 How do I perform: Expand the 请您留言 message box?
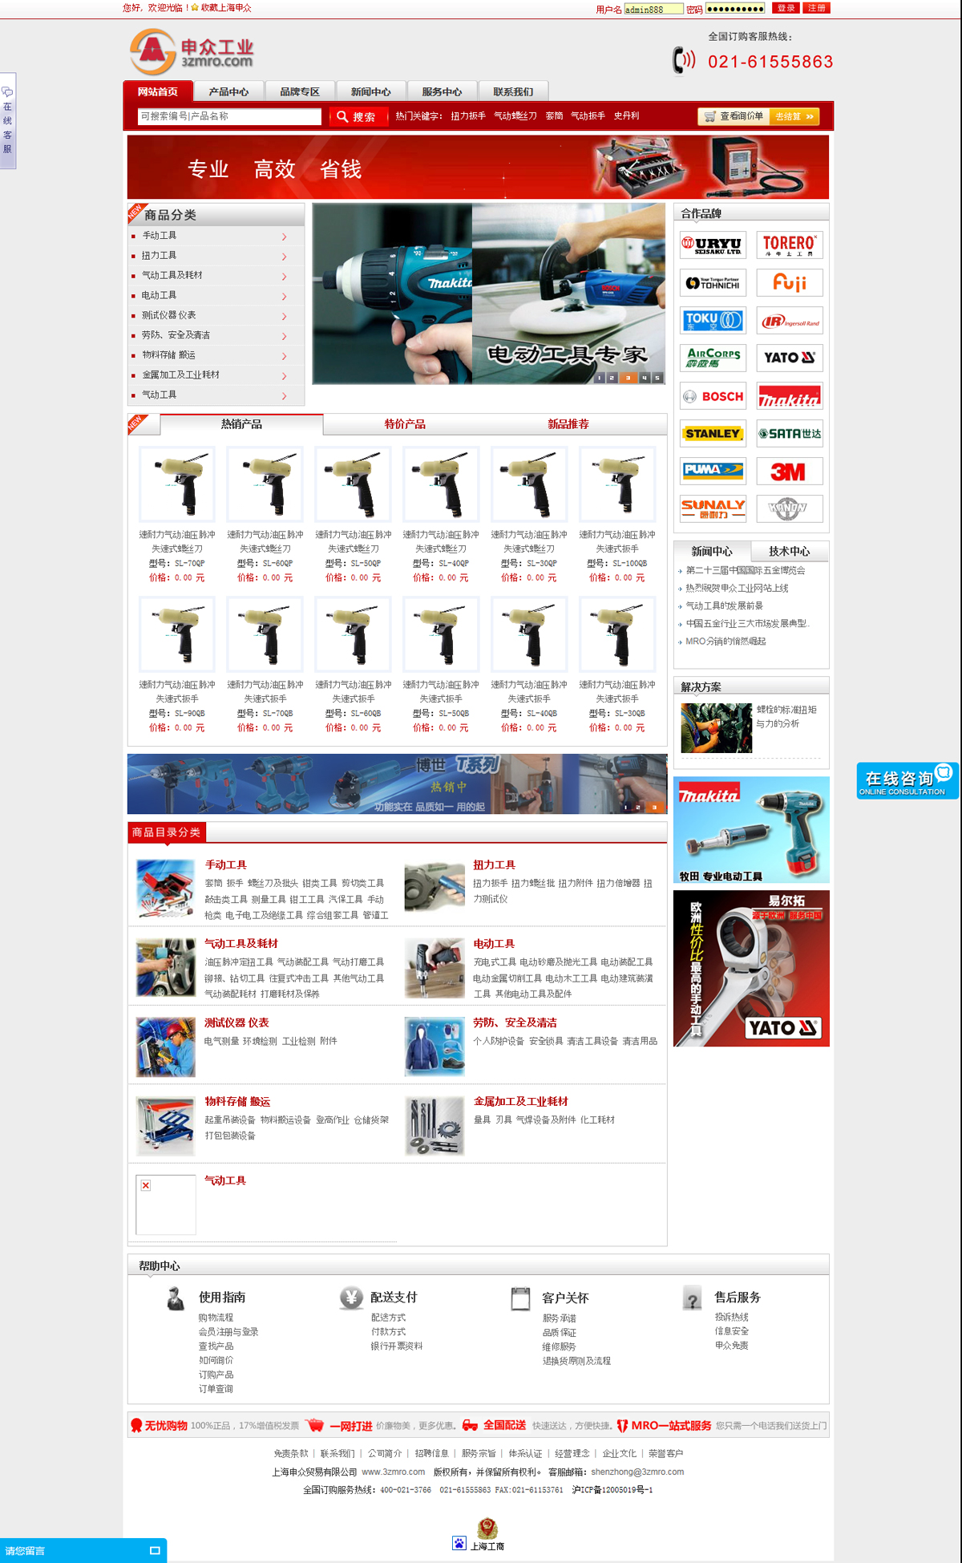[155, 1550]
